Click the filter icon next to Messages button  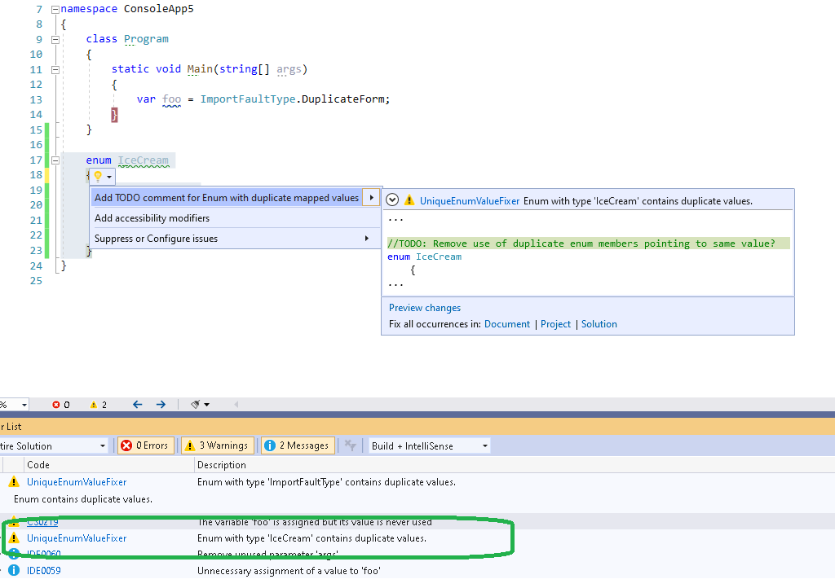[349, 445]
